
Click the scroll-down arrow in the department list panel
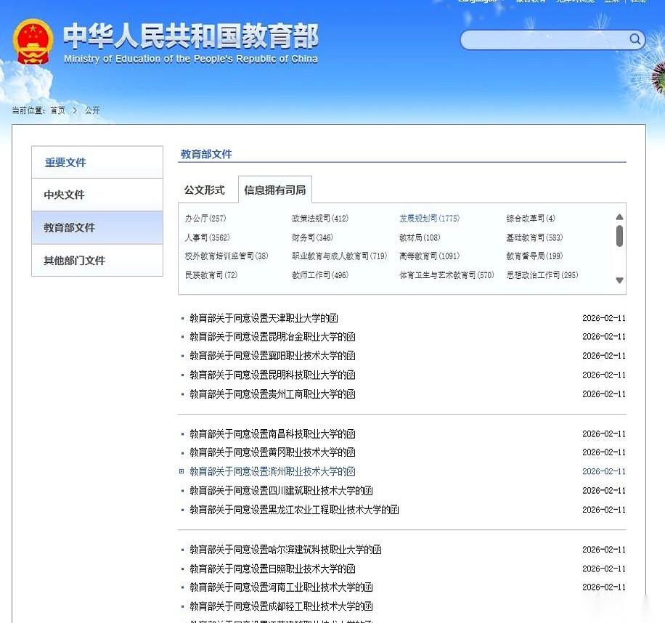coord(619,280)
